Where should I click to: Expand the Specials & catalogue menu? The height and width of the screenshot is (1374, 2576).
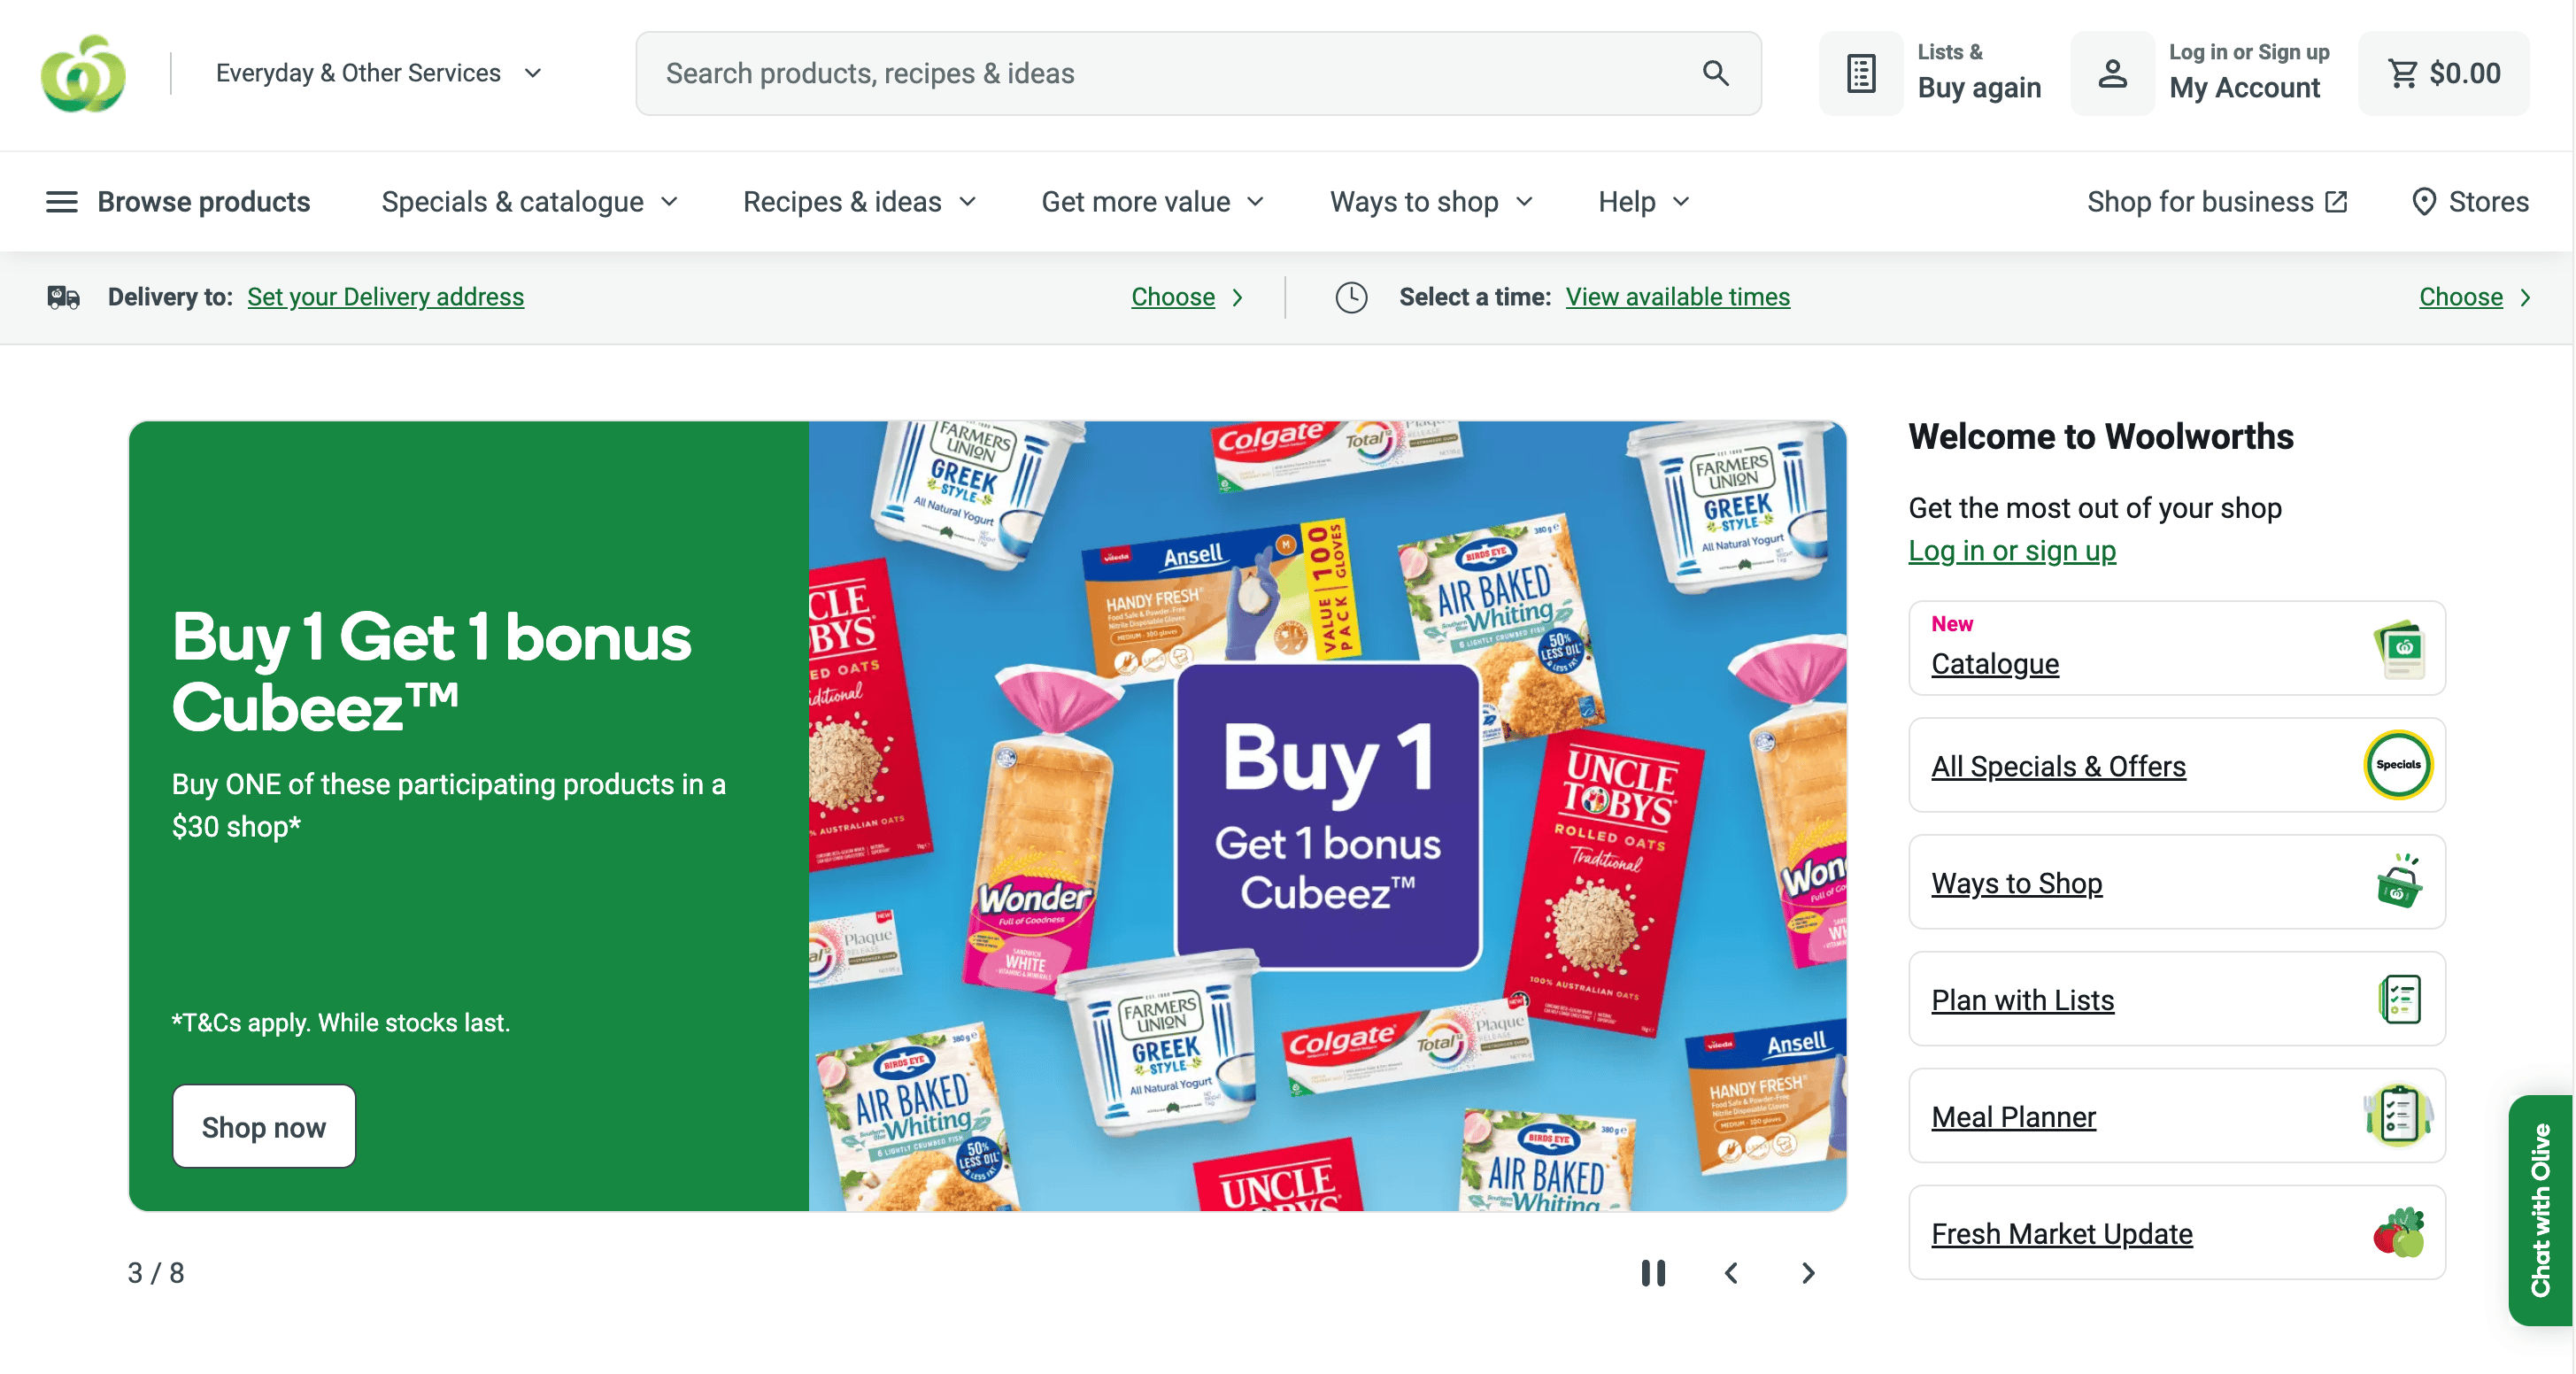(529, 202)
